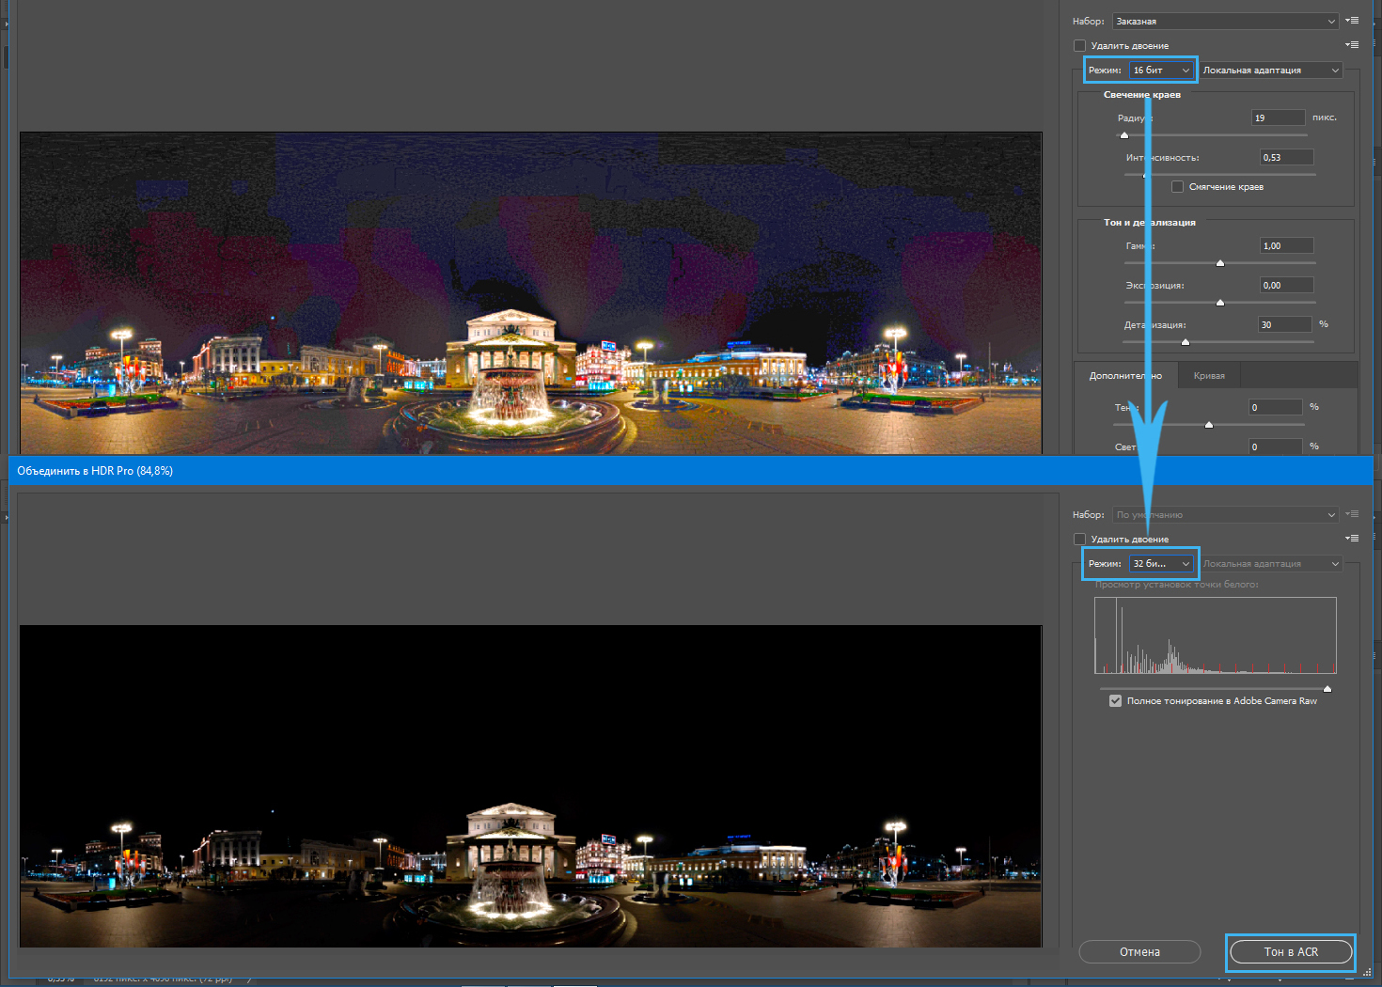
Task: Open the Режим dropdown set to 16 бит
Action: [1161, 70]
